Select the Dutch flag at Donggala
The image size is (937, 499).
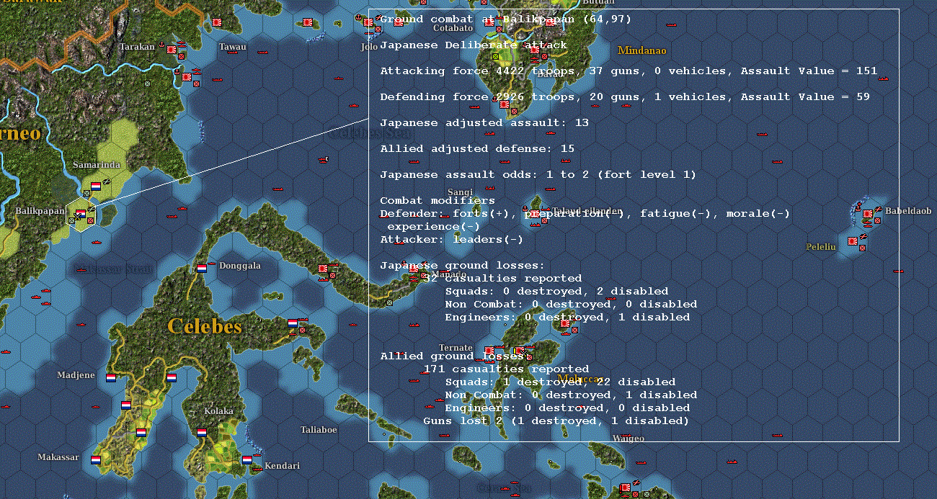click(x=202, y=268)
